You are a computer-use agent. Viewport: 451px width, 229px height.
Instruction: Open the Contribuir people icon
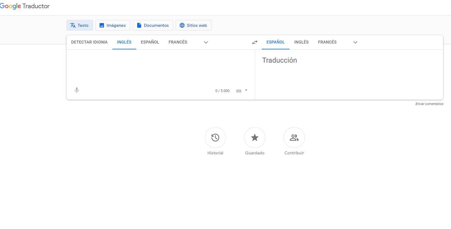tap(294, 138)
